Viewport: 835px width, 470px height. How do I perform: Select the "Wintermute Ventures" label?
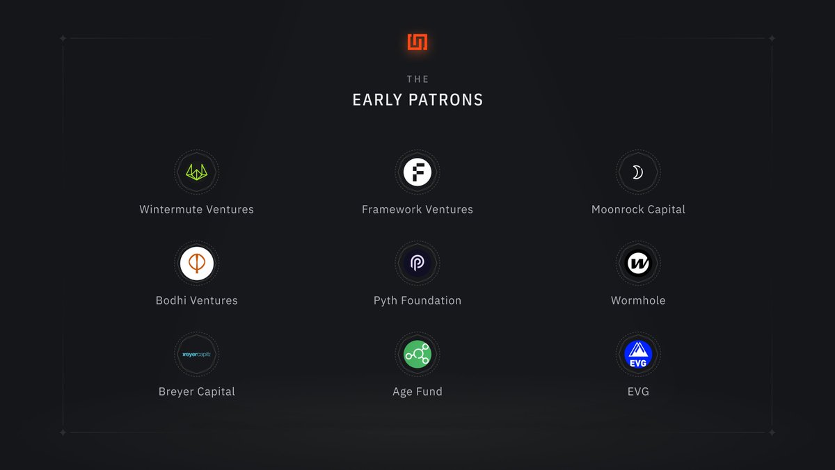pos(197,209)
